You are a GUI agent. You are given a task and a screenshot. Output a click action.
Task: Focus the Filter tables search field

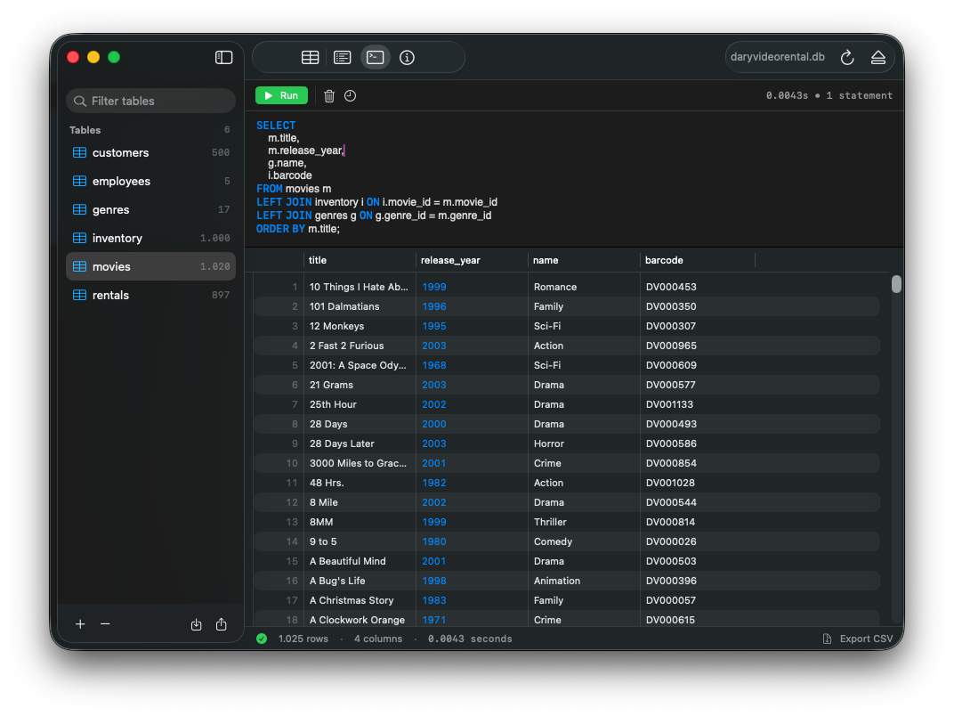tap(150, 101)
